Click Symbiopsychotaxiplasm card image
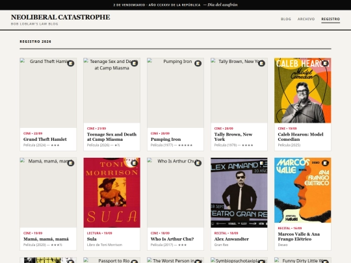This screenshot has width=351, height=263. (239, 260)
